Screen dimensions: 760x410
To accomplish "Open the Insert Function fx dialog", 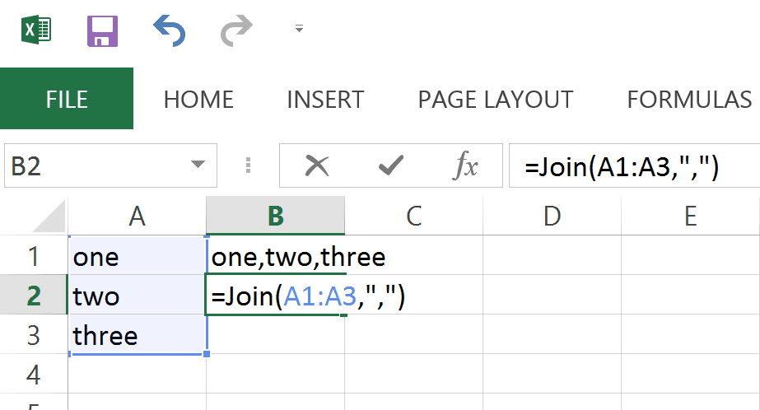I will point(465,167).
